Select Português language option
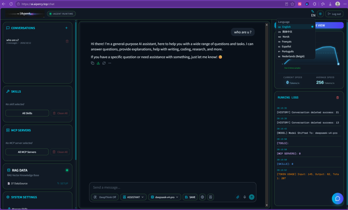348x210 pixels. (295, 51)
